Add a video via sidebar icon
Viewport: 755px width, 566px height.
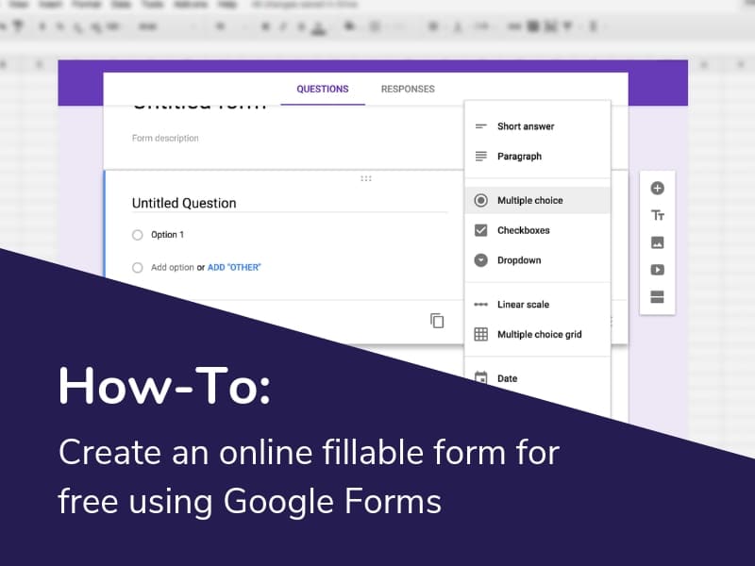pos(657,270)
